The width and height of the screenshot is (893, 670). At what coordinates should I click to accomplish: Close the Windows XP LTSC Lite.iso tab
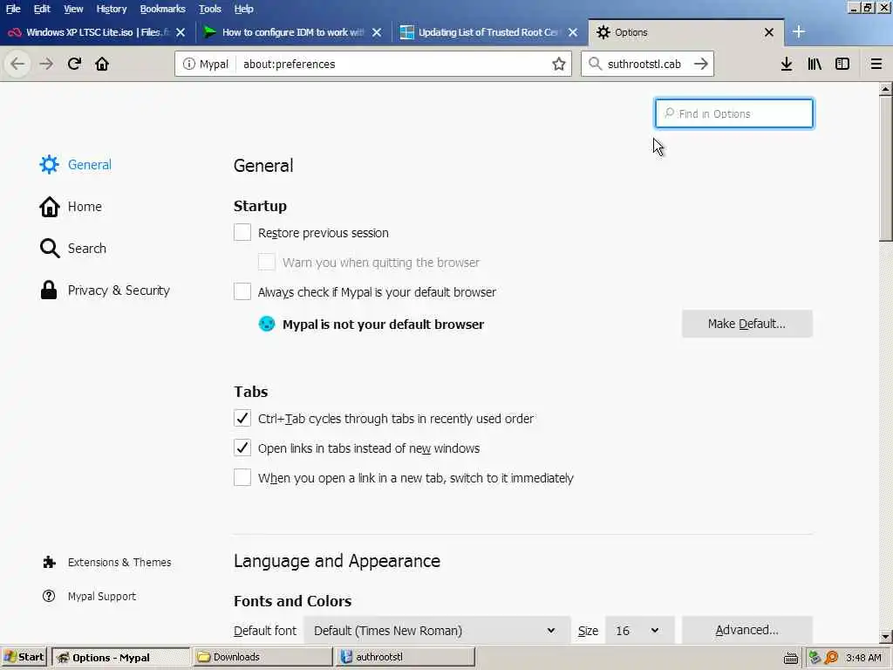coord(181,32)
